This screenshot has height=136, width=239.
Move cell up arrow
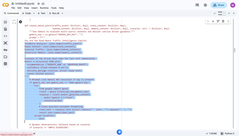tap(208, 21)
